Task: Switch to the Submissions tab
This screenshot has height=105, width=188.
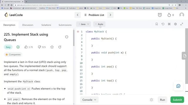Action: click(x=65, y=25)
